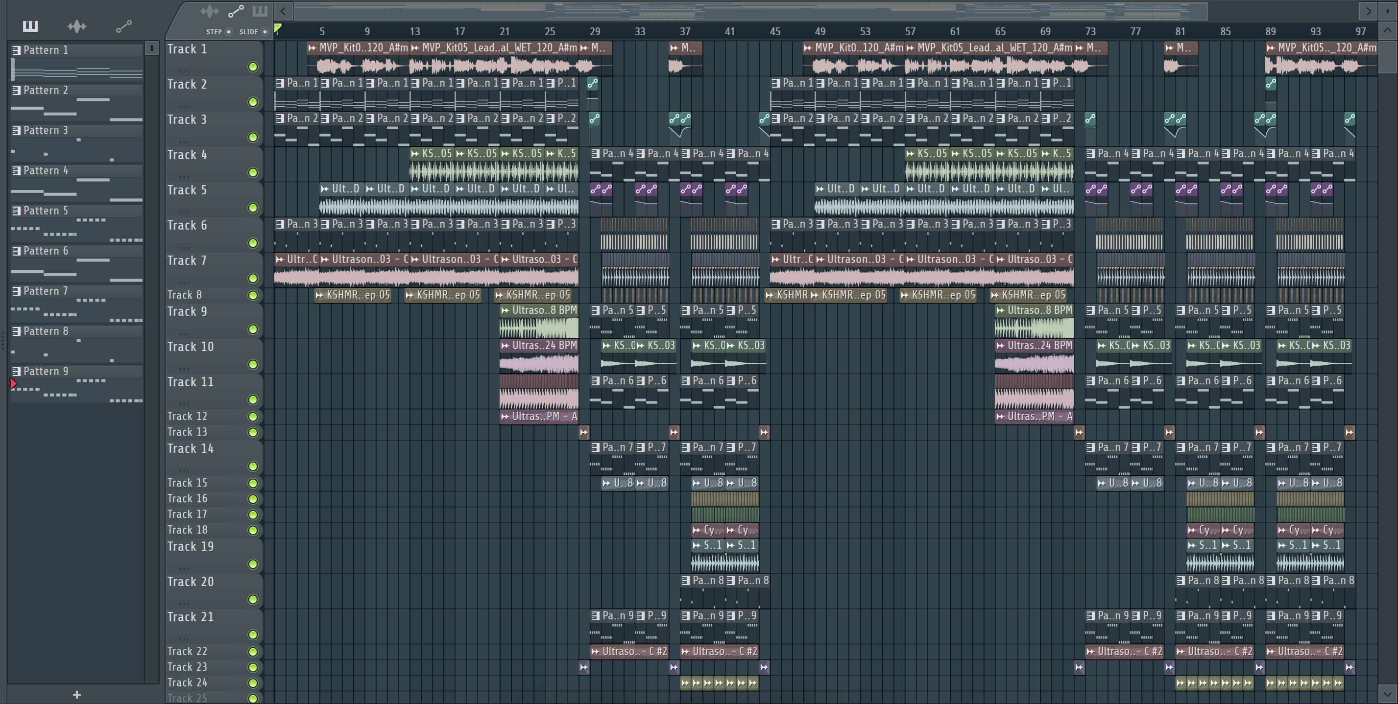The image size is (1398, 704).
Task: Click the Track 19 header name
Action: click(x=191, y=546)
